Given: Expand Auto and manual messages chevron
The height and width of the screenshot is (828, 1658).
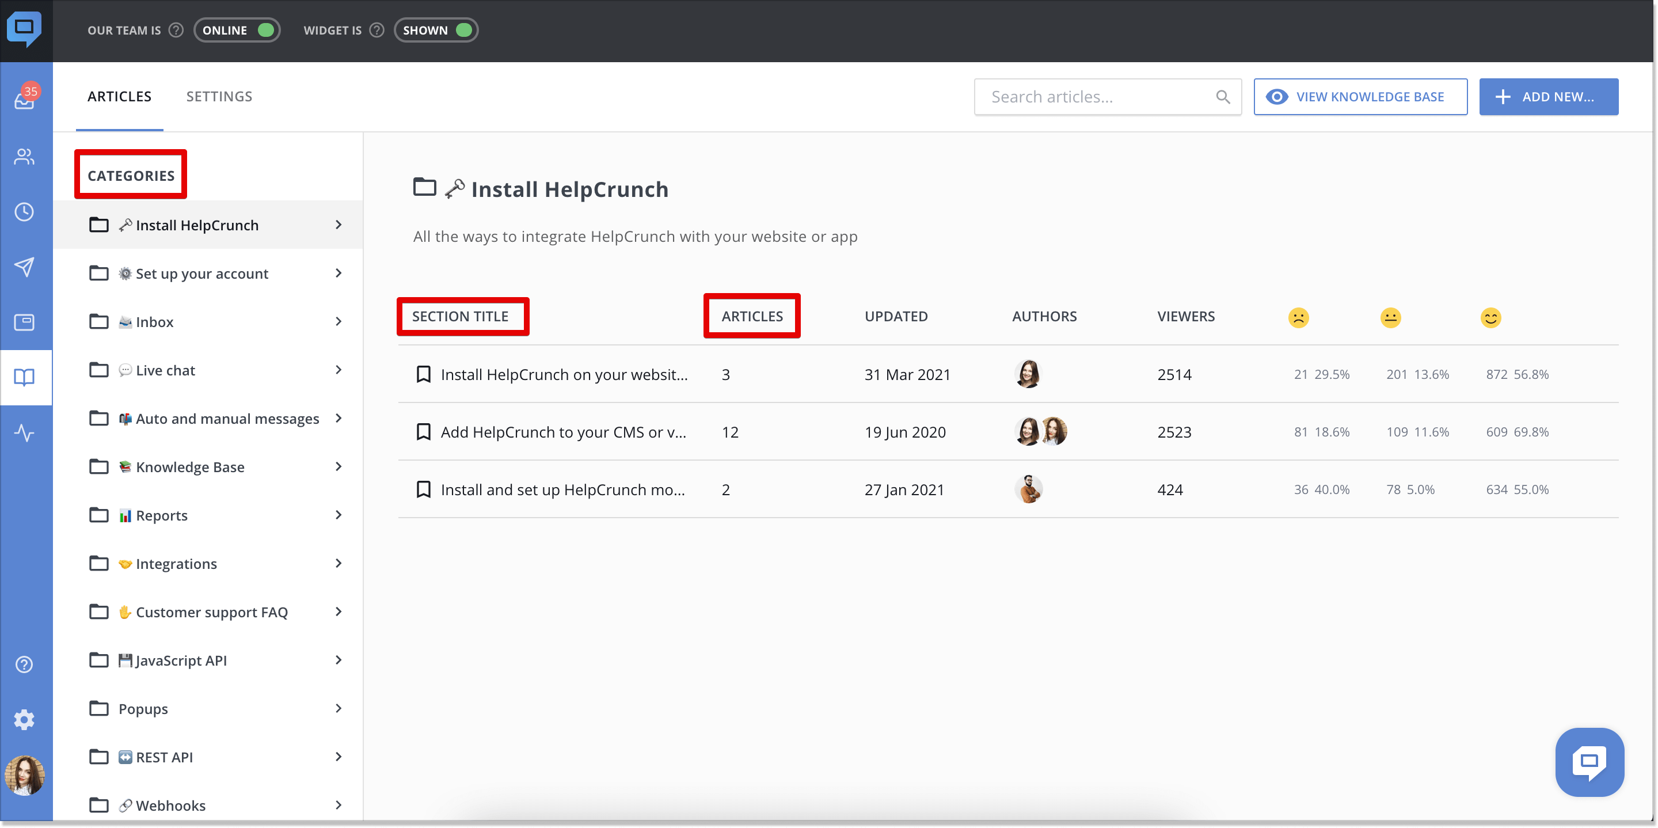Looking at the screenshot, I should coord(339,418).
